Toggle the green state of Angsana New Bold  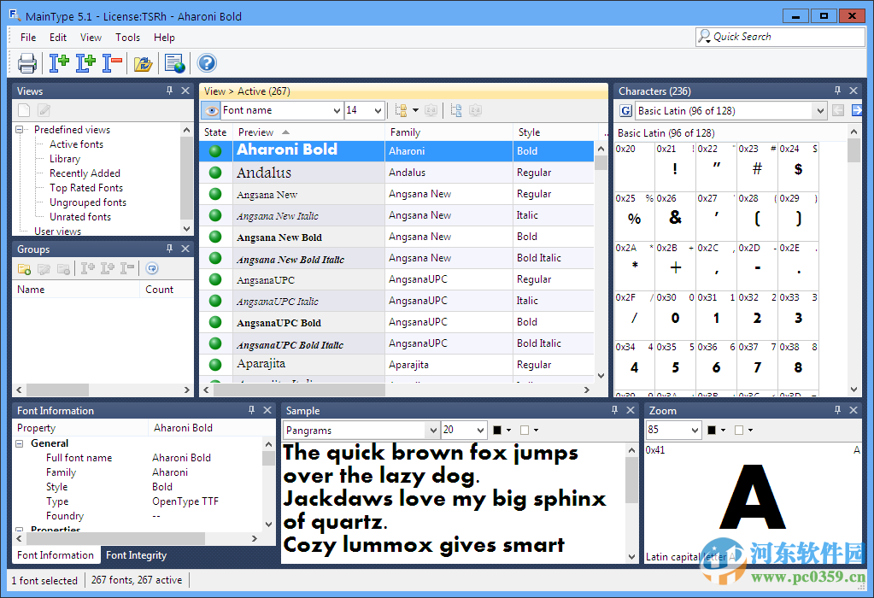point(215,237)
